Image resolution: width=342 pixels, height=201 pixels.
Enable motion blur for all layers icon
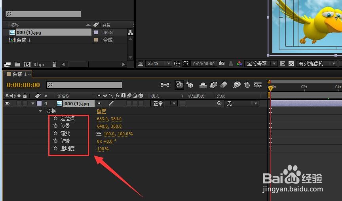coord(224,85)
